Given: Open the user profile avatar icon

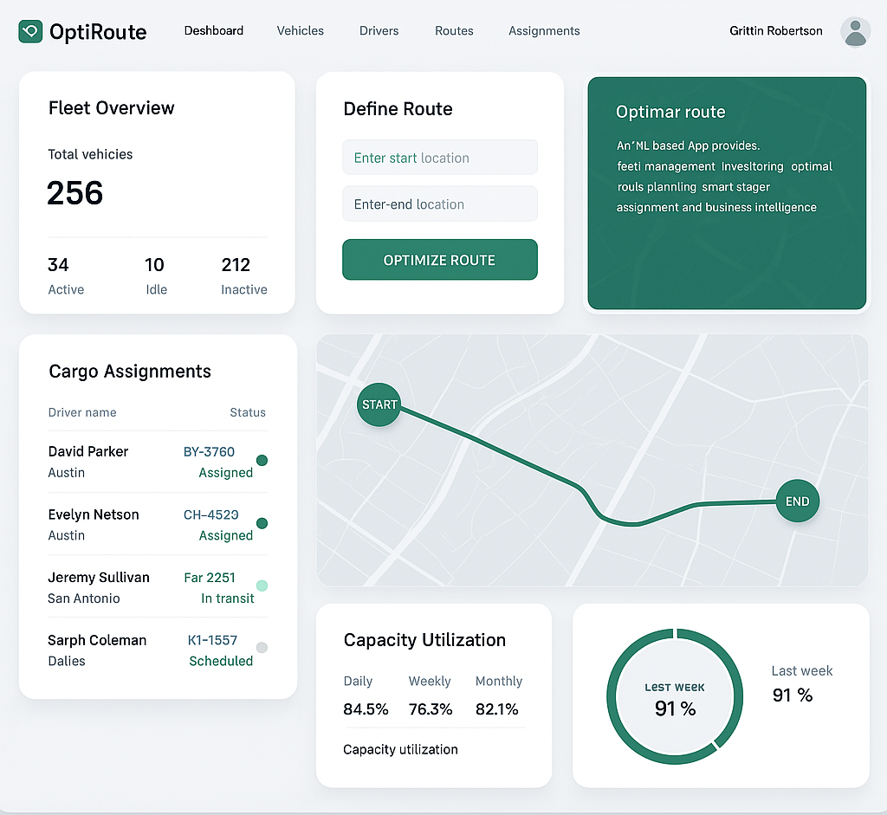Looking at the screenshot, I should tap(855, 31).
